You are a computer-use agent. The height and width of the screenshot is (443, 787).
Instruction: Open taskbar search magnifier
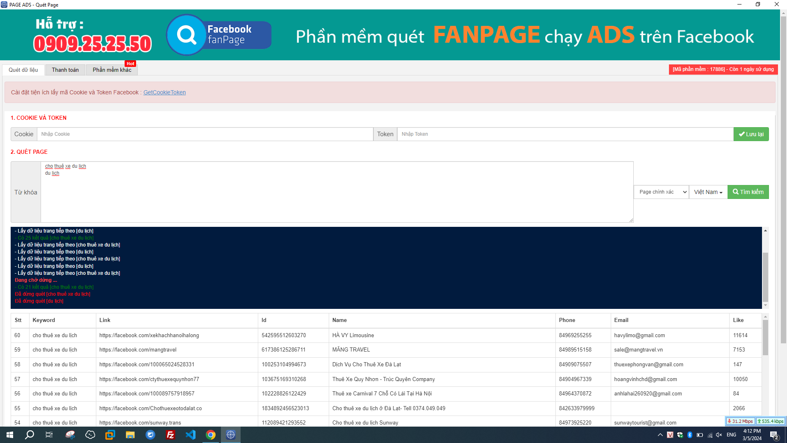click(30, 435)
